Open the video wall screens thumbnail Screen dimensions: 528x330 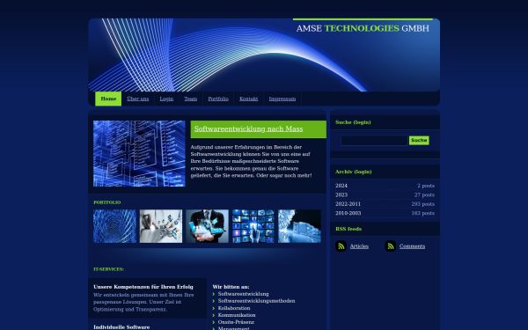(253, 226)
